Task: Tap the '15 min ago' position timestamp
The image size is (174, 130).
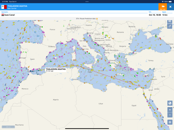Action: (x=49, y=71)
